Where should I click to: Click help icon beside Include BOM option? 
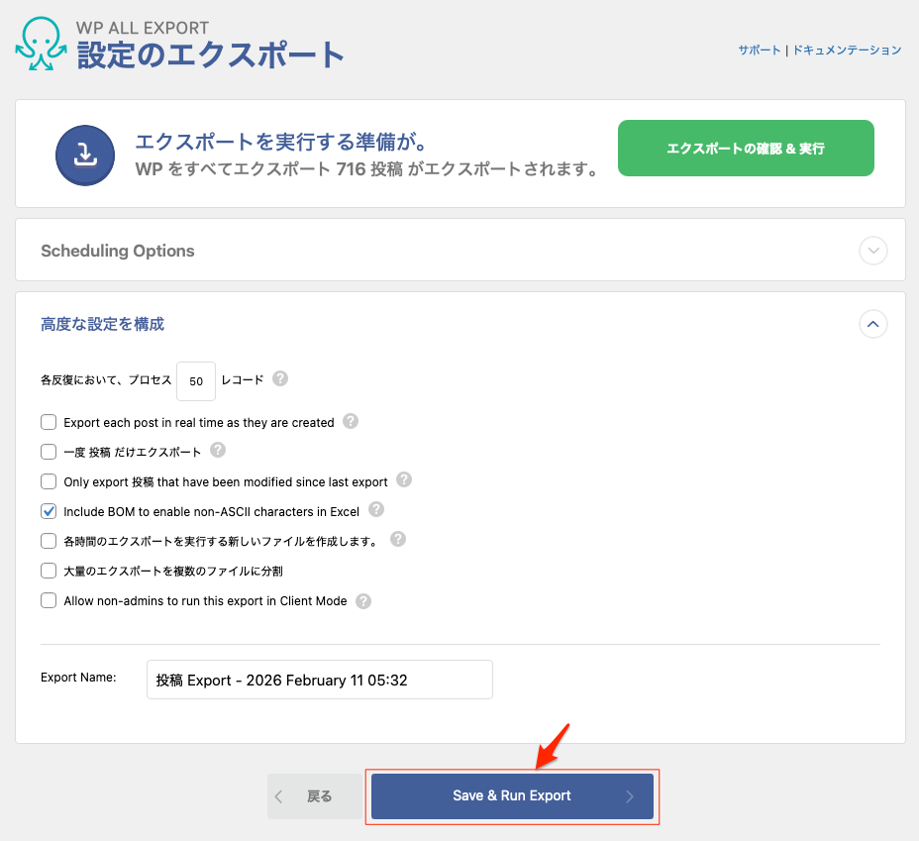tap(375, 510)
